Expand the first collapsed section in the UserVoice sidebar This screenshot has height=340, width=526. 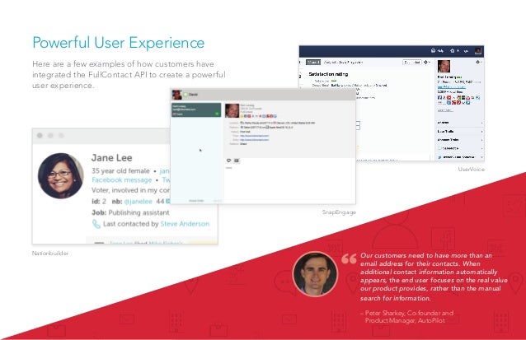(x=460, y=123)
